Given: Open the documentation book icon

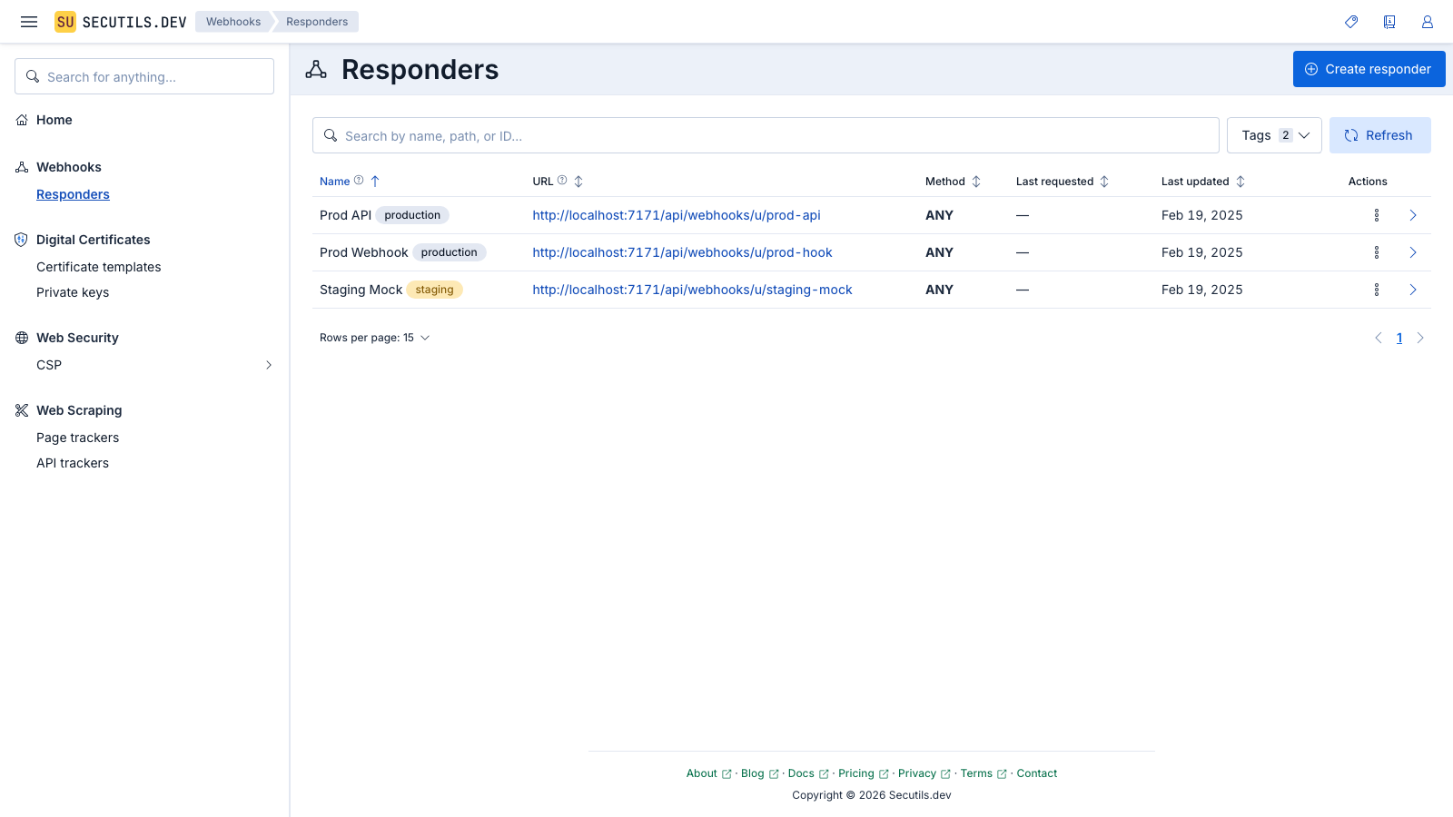Looking at the screenshot, I should 1389,22.
